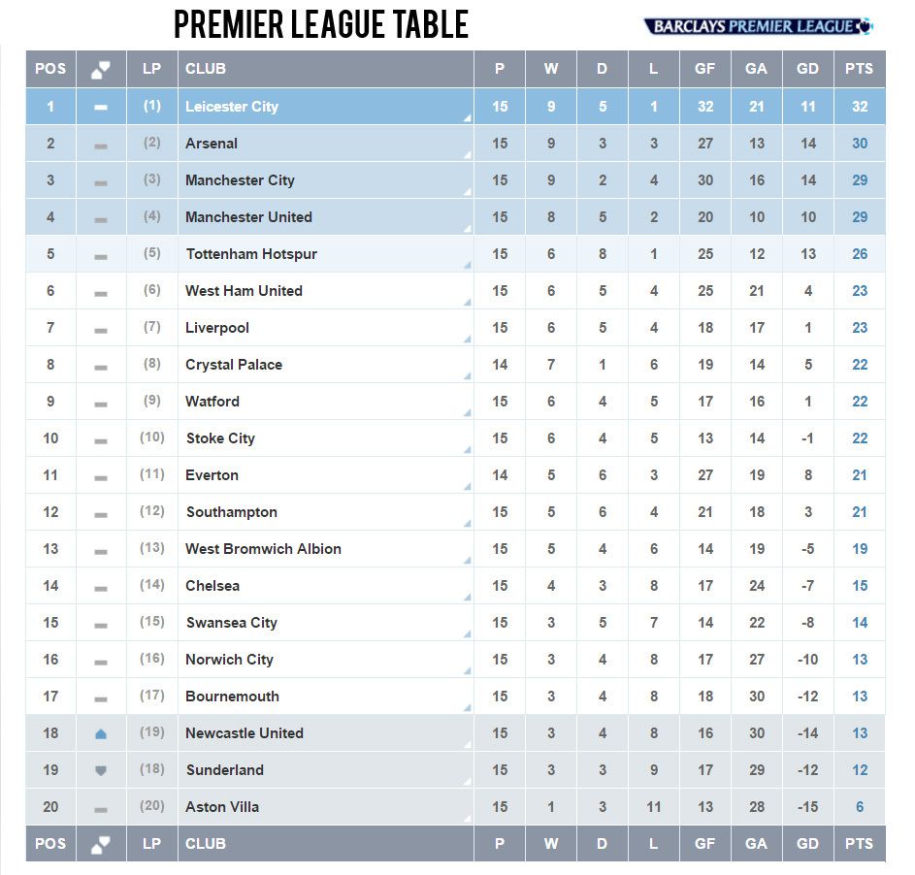Sort by GD column in top header
The width and height of the screenshot is (915, 875).
coord(807,69)
